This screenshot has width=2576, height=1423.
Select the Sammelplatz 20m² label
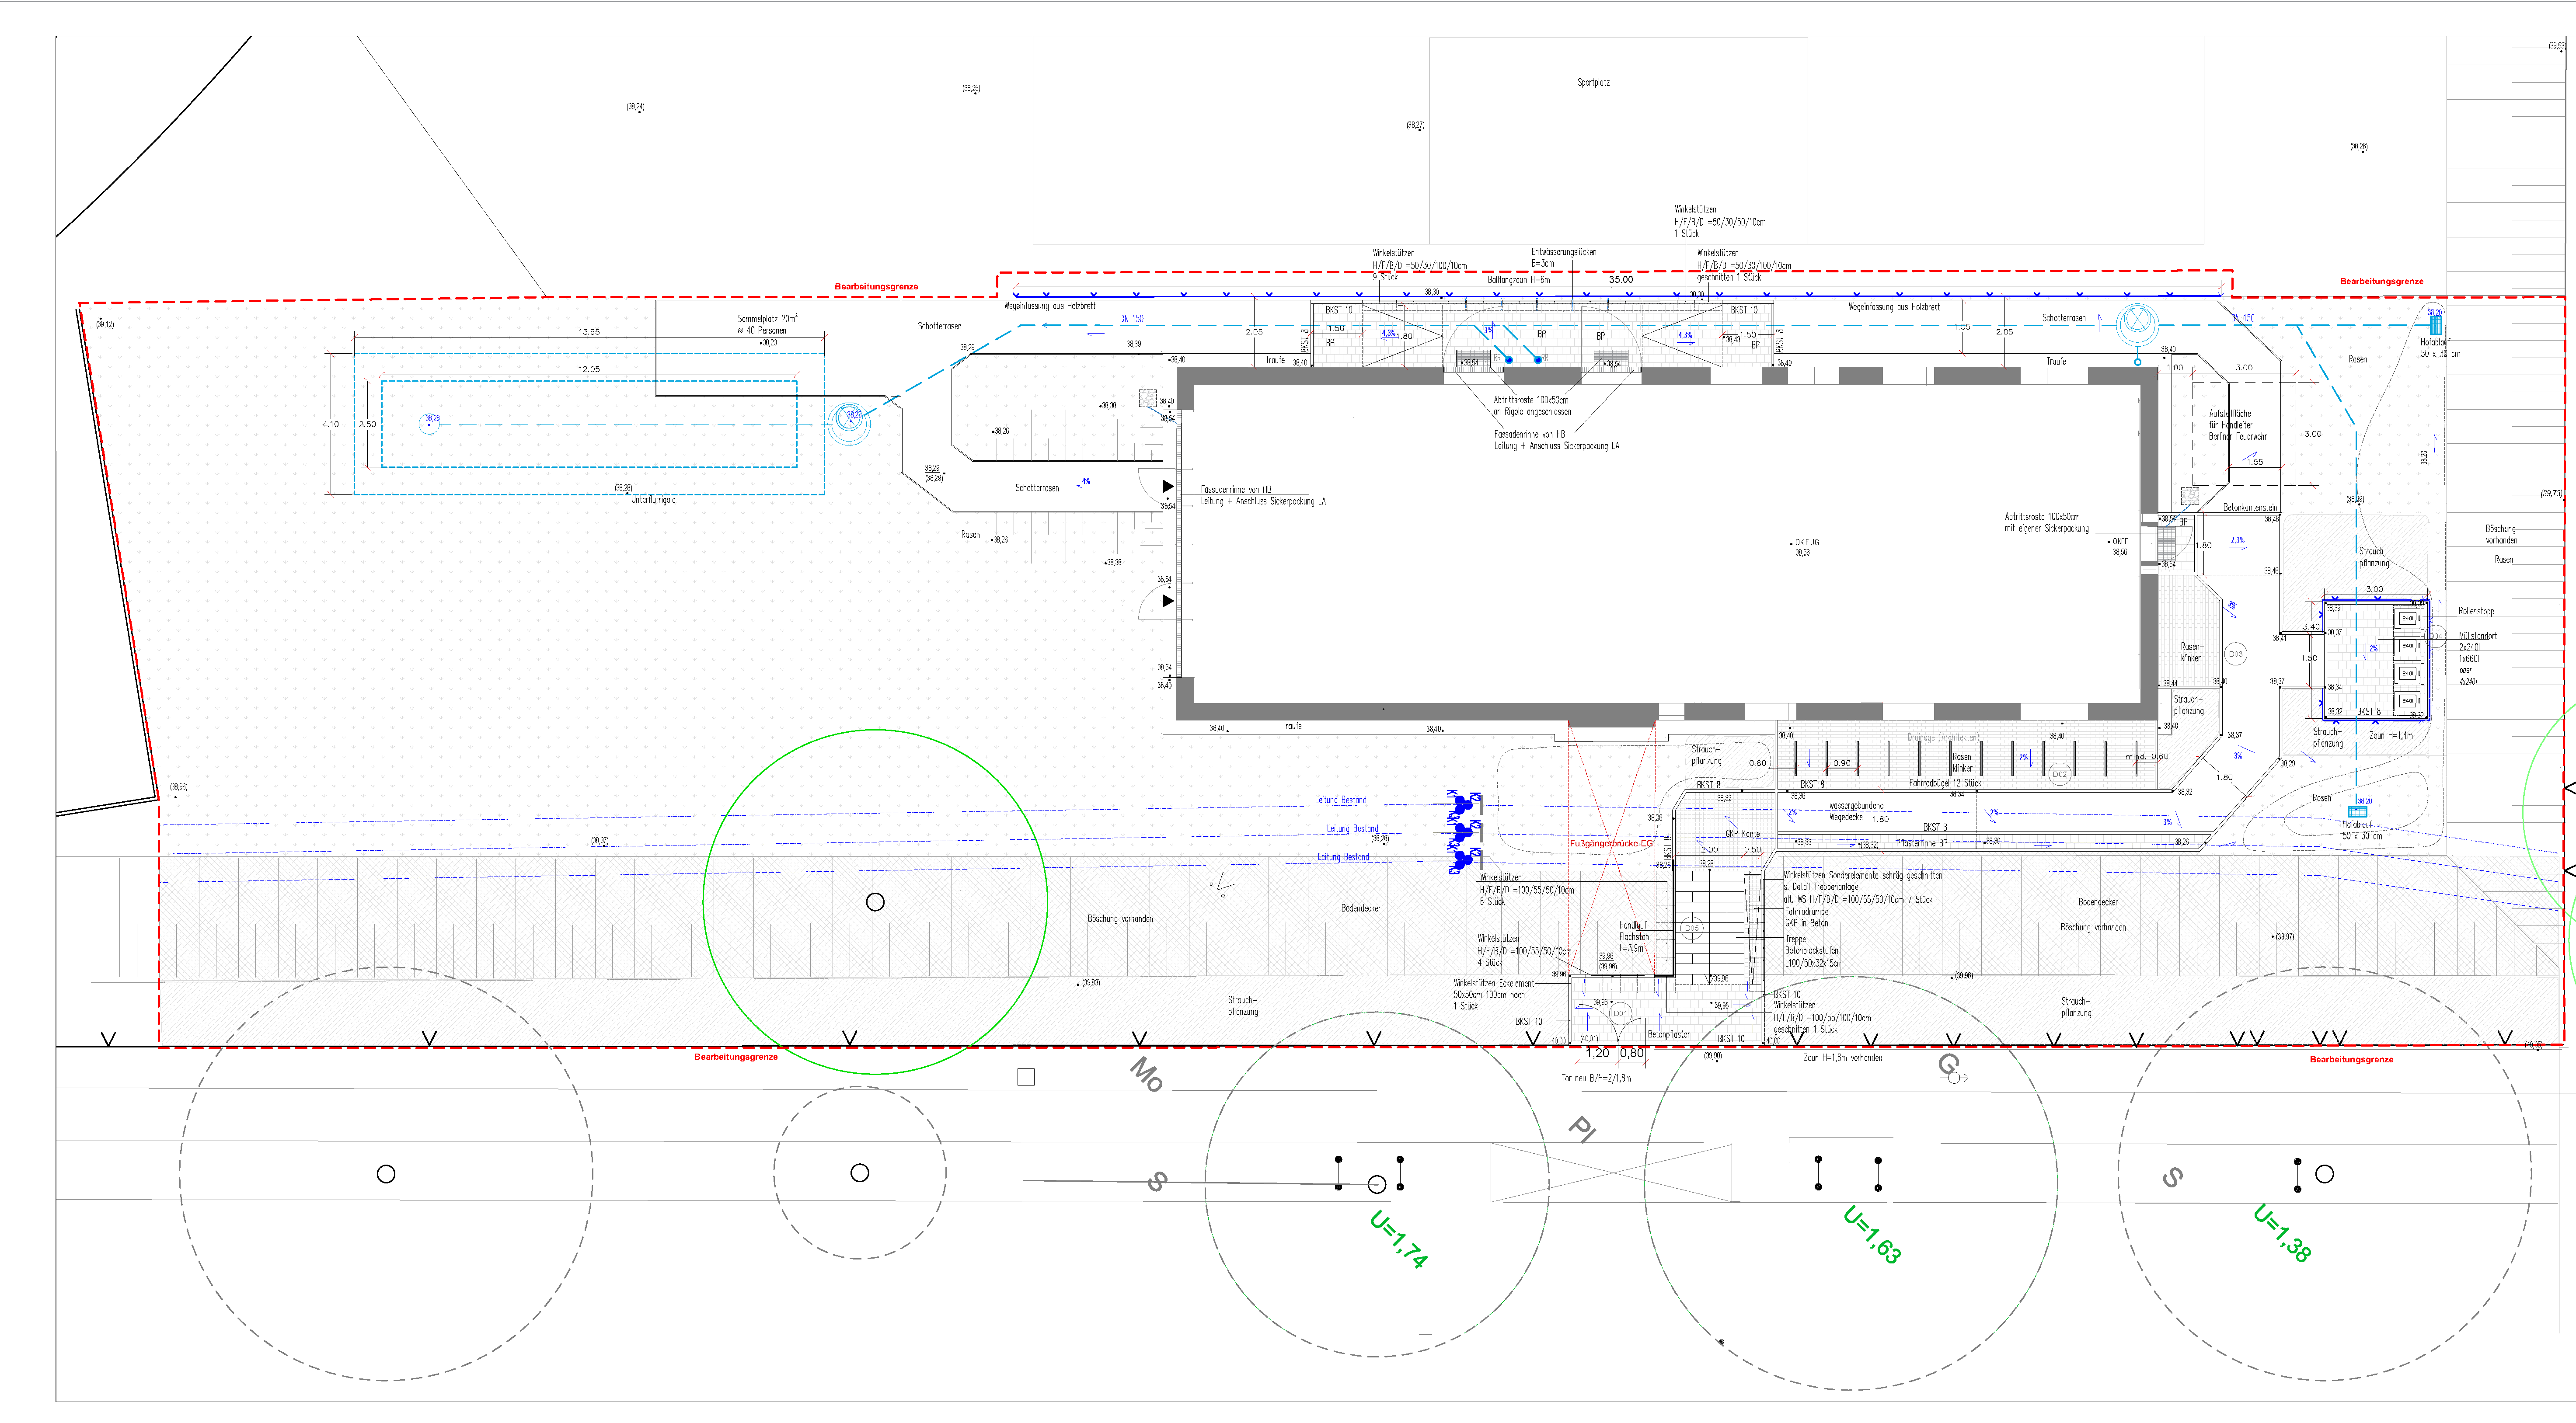767,318
